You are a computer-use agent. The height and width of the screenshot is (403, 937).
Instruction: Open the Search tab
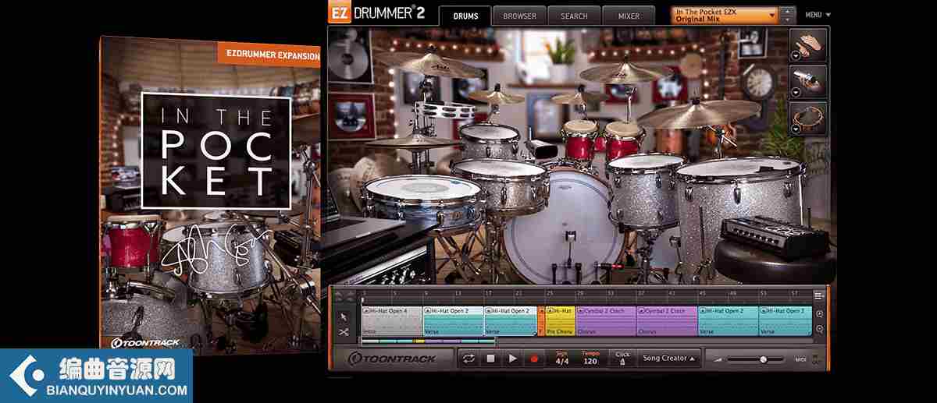574,16
